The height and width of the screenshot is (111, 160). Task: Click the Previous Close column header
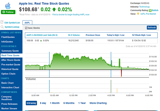(93, 35)
